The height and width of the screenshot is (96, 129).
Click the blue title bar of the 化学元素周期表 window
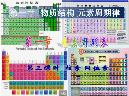95,1
